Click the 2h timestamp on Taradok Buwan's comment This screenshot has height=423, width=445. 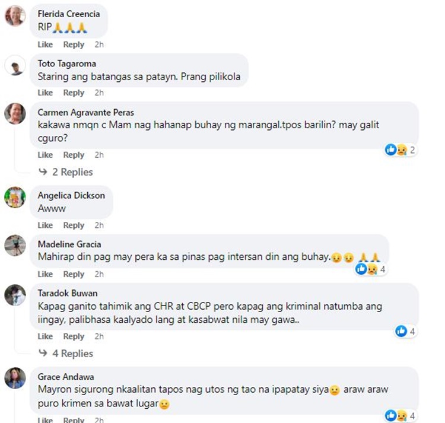tap(99, 336)
